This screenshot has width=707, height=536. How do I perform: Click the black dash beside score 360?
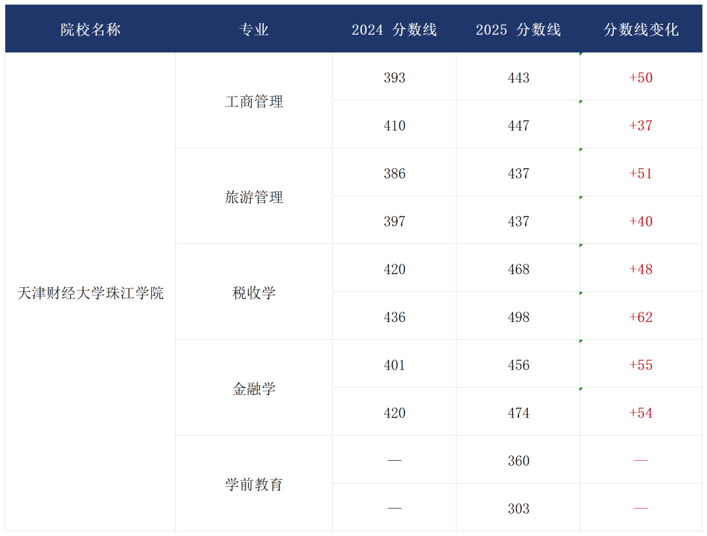tap(395, 460)
